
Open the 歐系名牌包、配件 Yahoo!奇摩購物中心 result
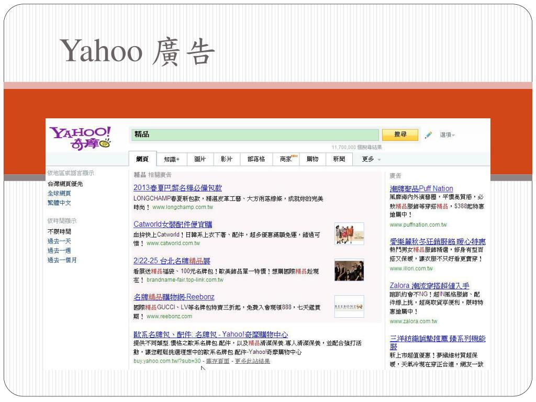pos(210,334)
